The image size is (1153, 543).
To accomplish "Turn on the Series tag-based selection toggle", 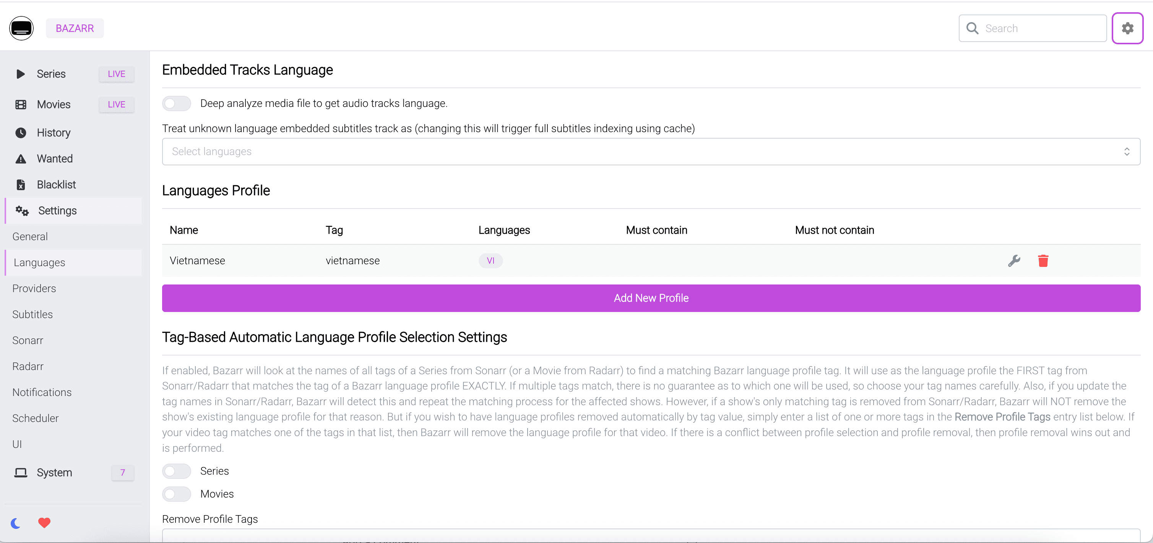I will (x=176, y=471).
